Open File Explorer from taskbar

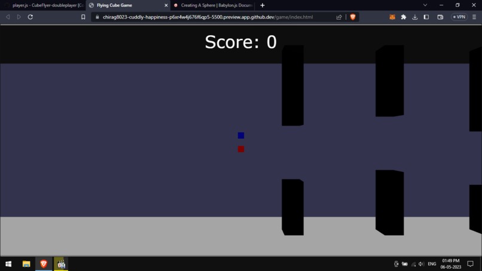click(x=26, y=264)
